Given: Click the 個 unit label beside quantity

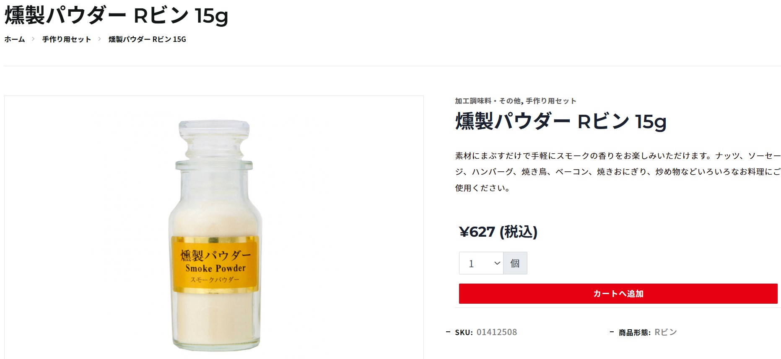Looking at the screenshot, I should (515, 263).
